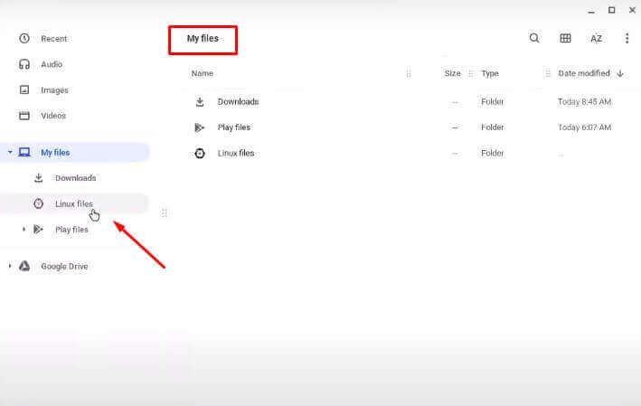Open the AZ sort options
Screen dimensions: 641x406
[596, 39]
